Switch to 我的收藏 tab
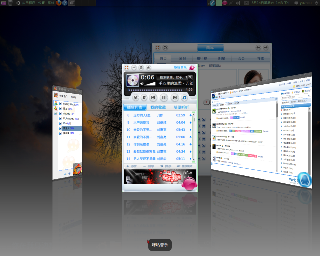This screenshot has width=320, height=256. point(158,107)
